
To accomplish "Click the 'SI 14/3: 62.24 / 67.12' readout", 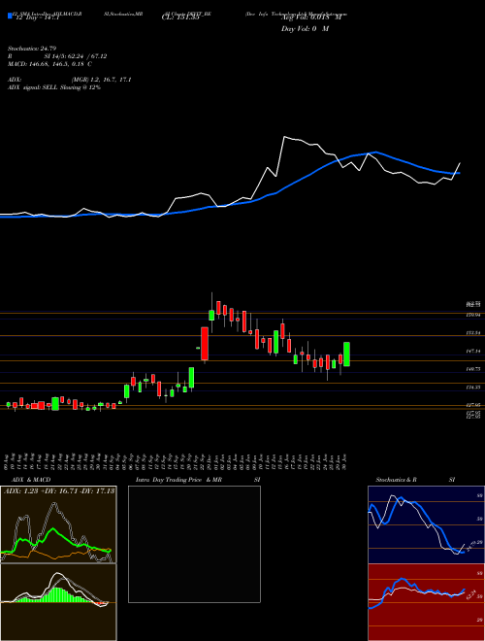I will [76, 56].
